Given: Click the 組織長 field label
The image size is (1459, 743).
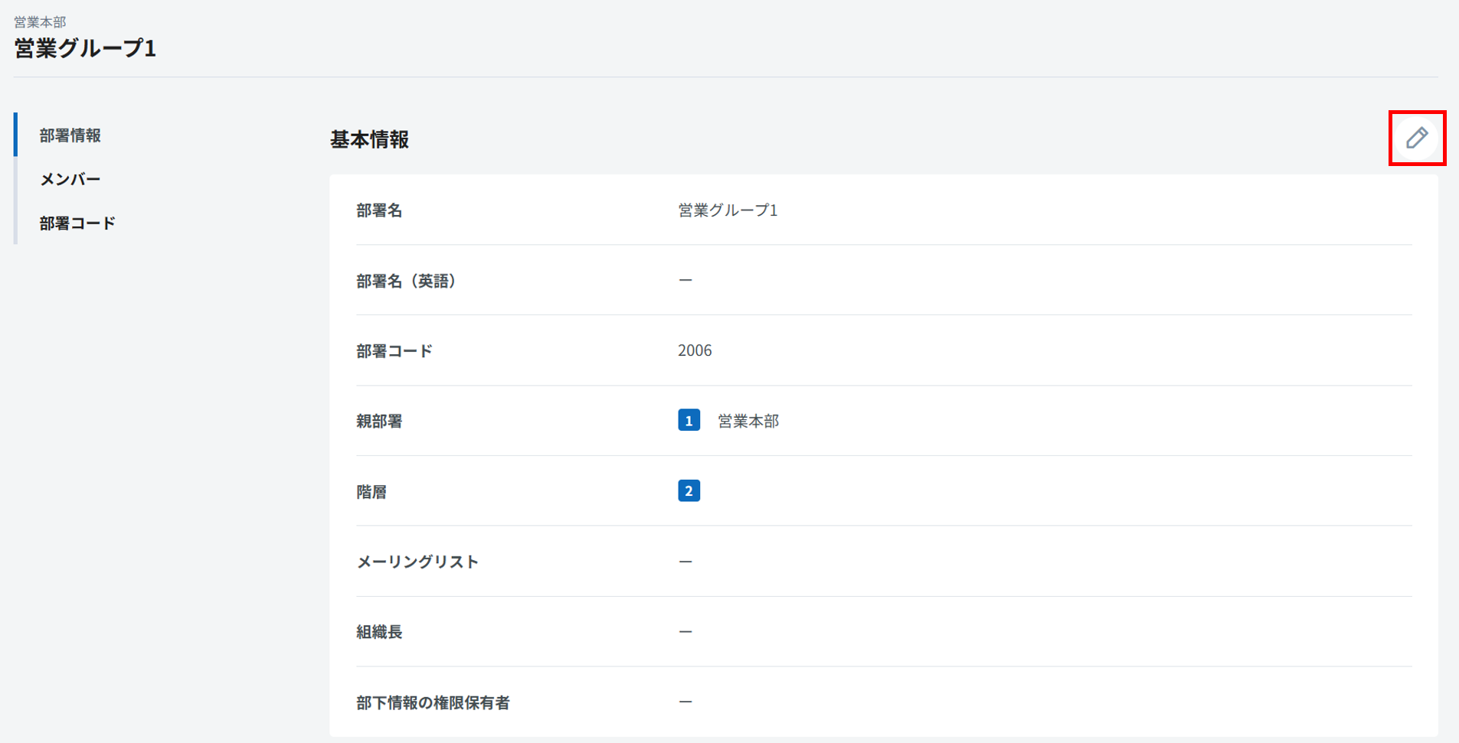Looking at the screenshot, I should [x=379, y=632].
